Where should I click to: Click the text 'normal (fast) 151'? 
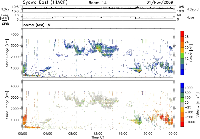37,25
